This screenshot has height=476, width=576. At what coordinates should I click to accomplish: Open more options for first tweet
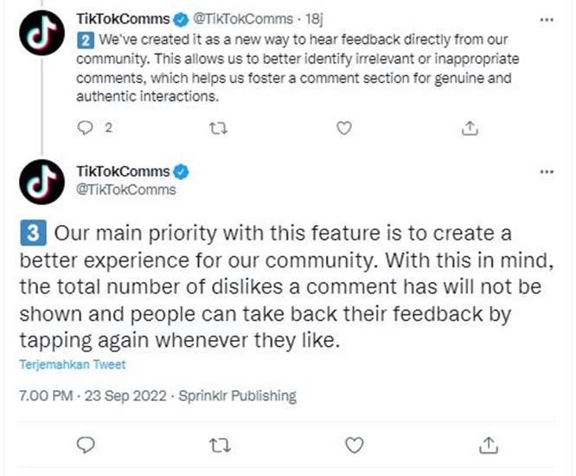click(x=546, y=18)
